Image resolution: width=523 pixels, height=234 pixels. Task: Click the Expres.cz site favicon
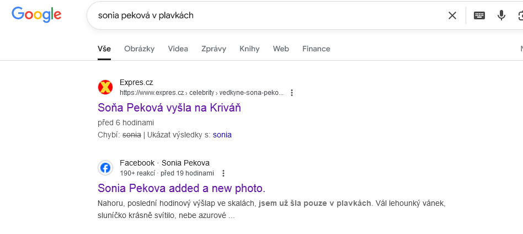pos(105,87)
